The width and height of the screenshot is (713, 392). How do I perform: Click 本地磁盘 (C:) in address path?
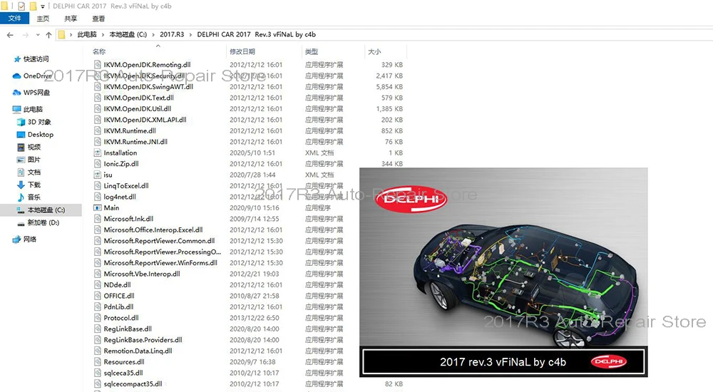tap(128, 34)
